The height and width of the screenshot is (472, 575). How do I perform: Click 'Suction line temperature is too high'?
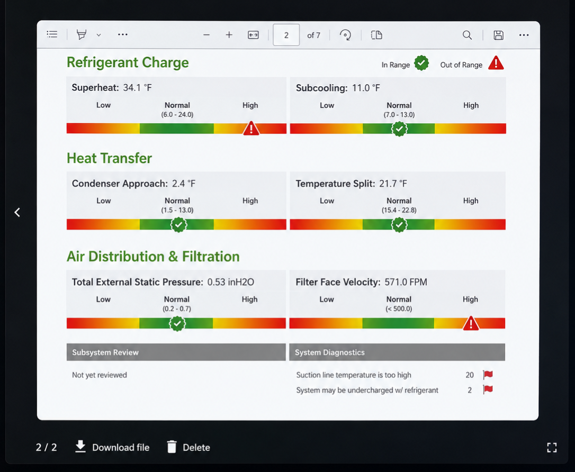tap(354, 375)
